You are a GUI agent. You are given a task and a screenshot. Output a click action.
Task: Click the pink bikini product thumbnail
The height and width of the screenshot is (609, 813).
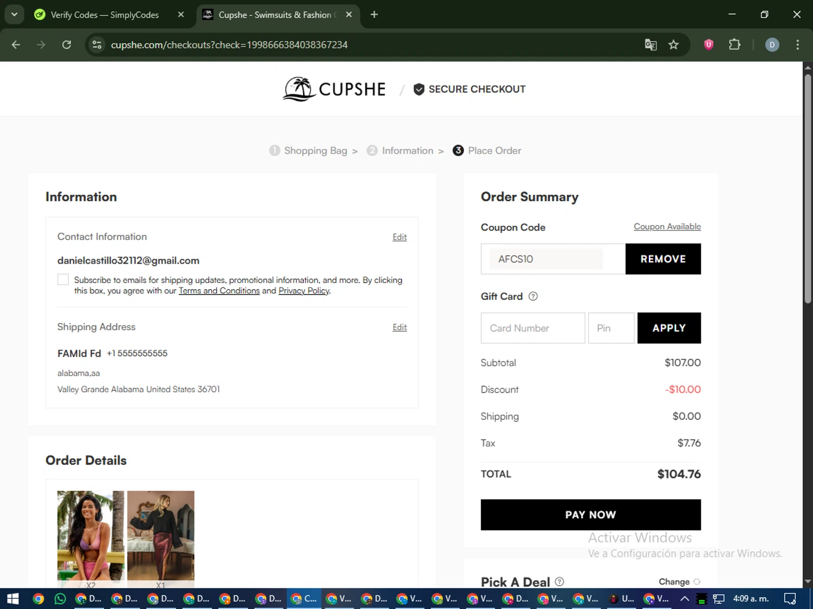pos(91,535)
